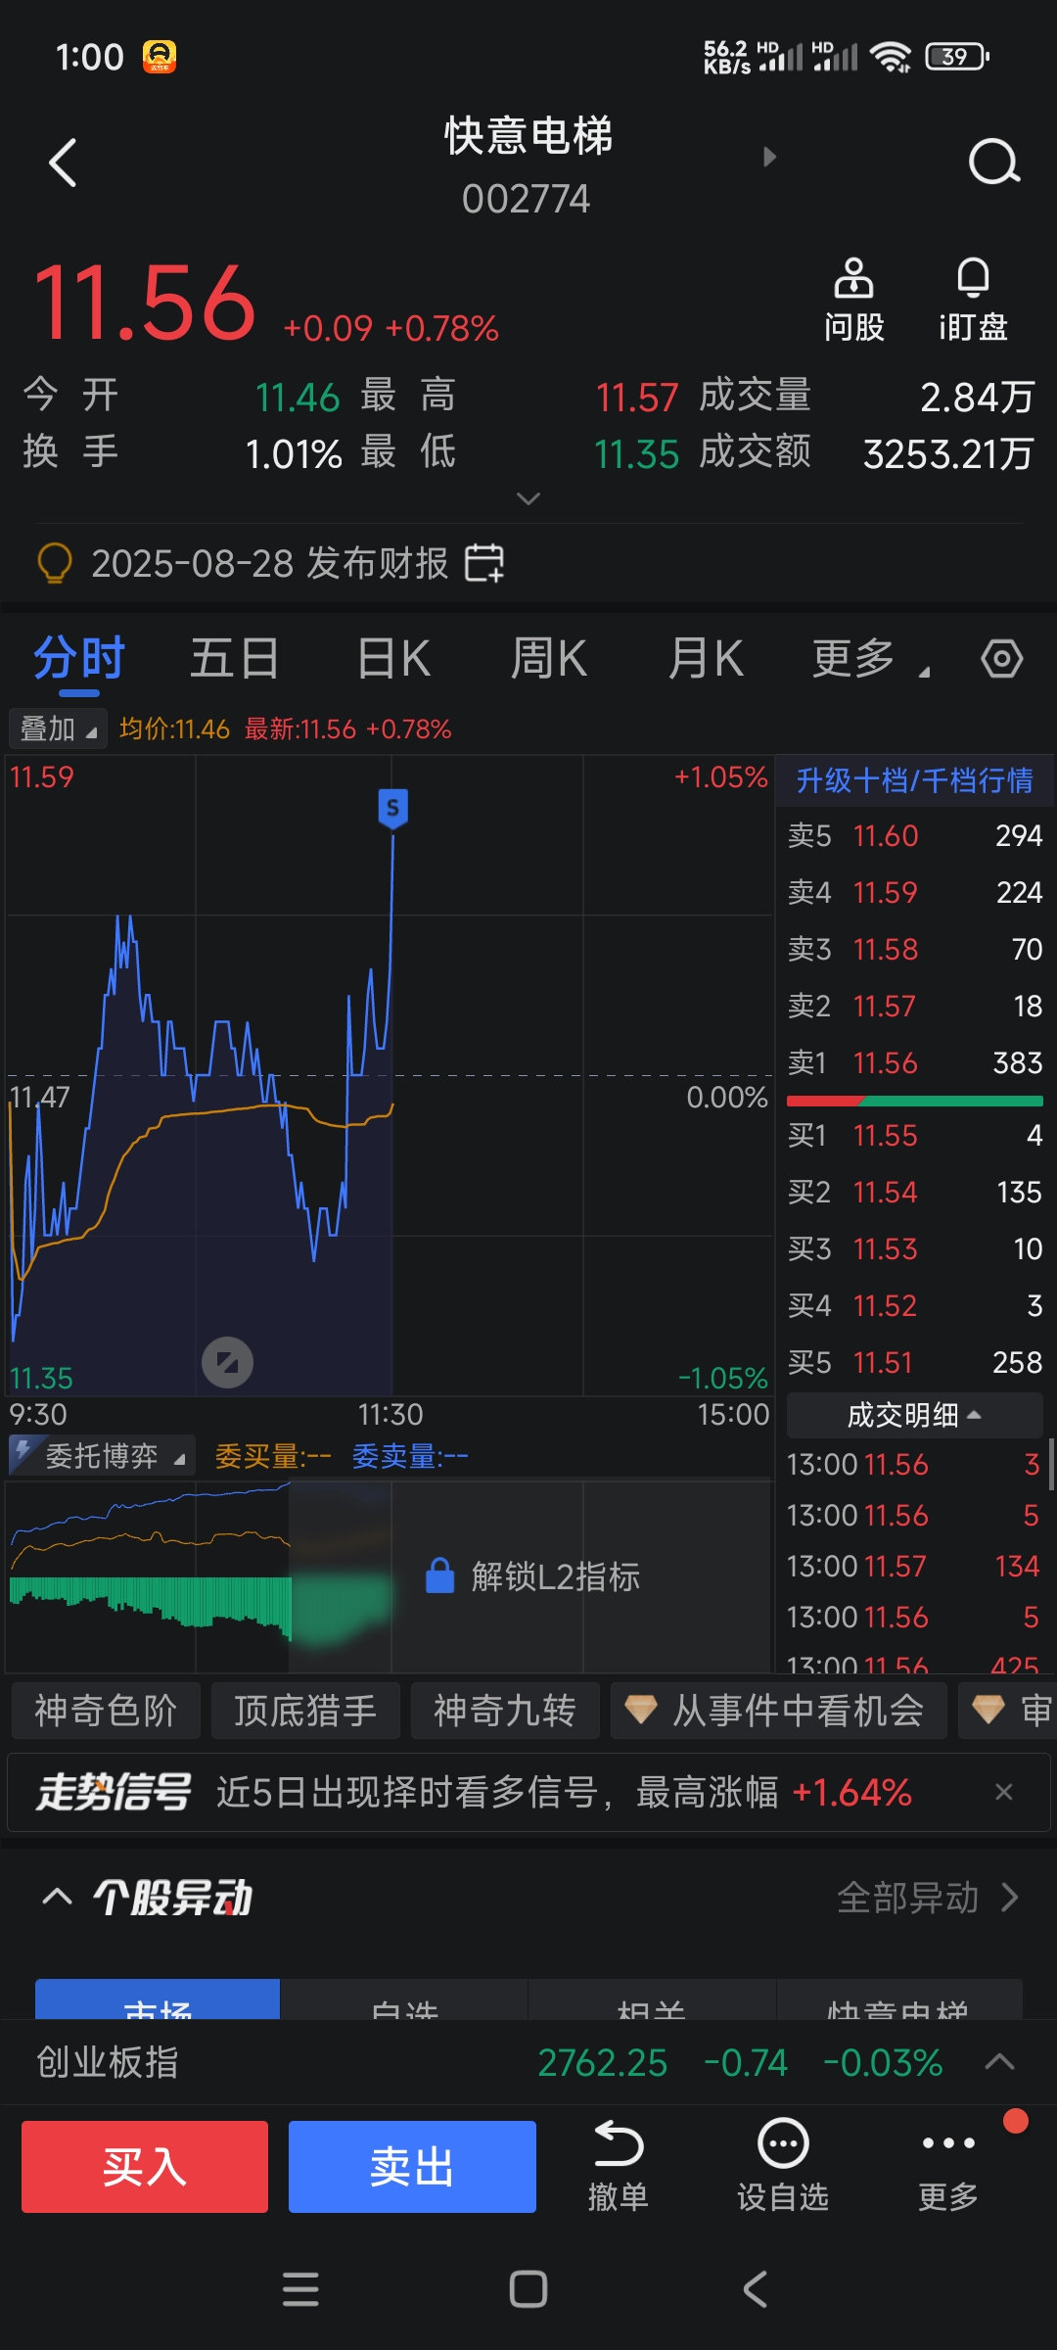1057x2350 pixels.
Task: Open 盯盘 alert bell icon
Action: click(x=973, y=300)
